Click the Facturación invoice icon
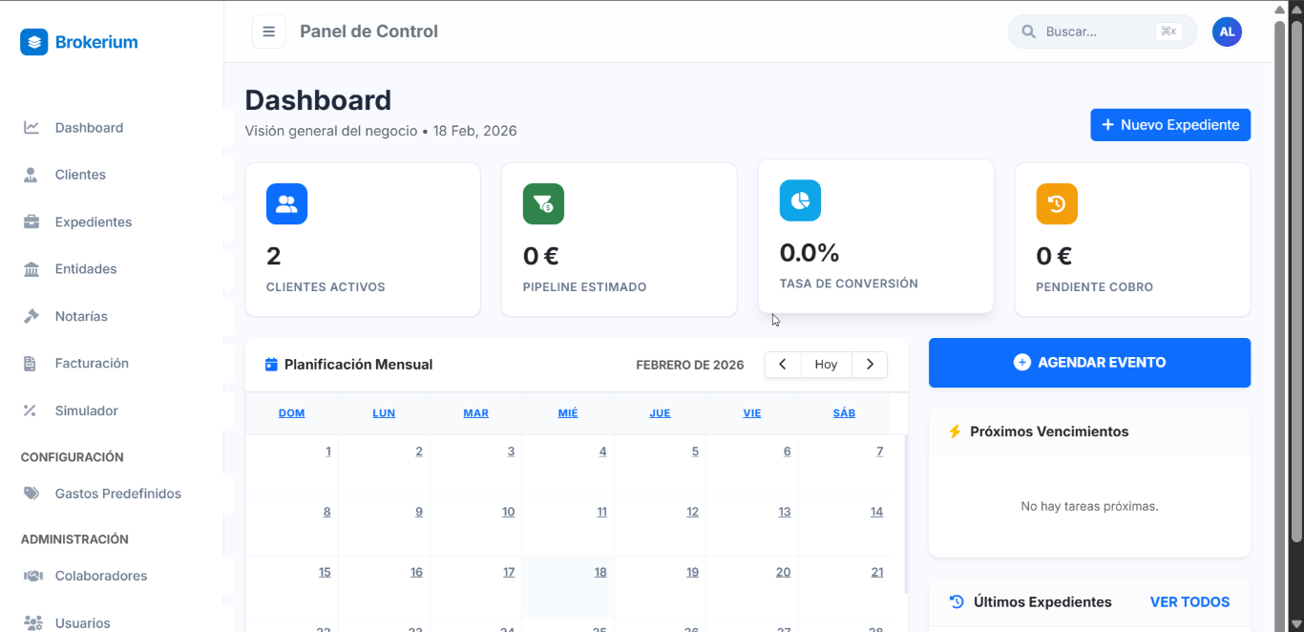Image resolution: width=1304 pixels, height=632 pixels. [30, 364]
